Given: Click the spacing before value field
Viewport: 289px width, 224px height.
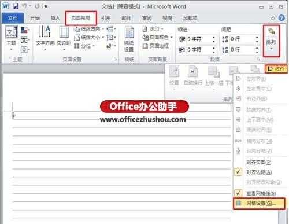Looking at the screenshot, I should tap(242, 39).
